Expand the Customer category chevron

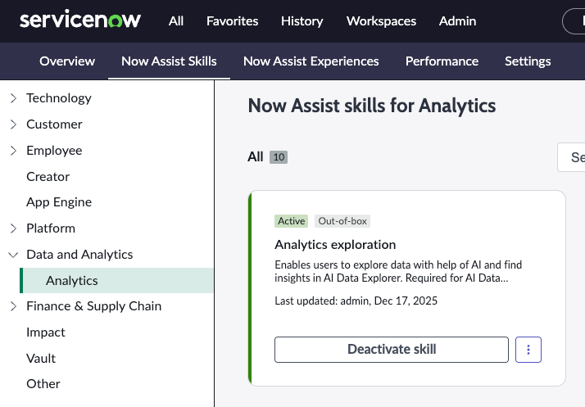click(x=13, y=124)
